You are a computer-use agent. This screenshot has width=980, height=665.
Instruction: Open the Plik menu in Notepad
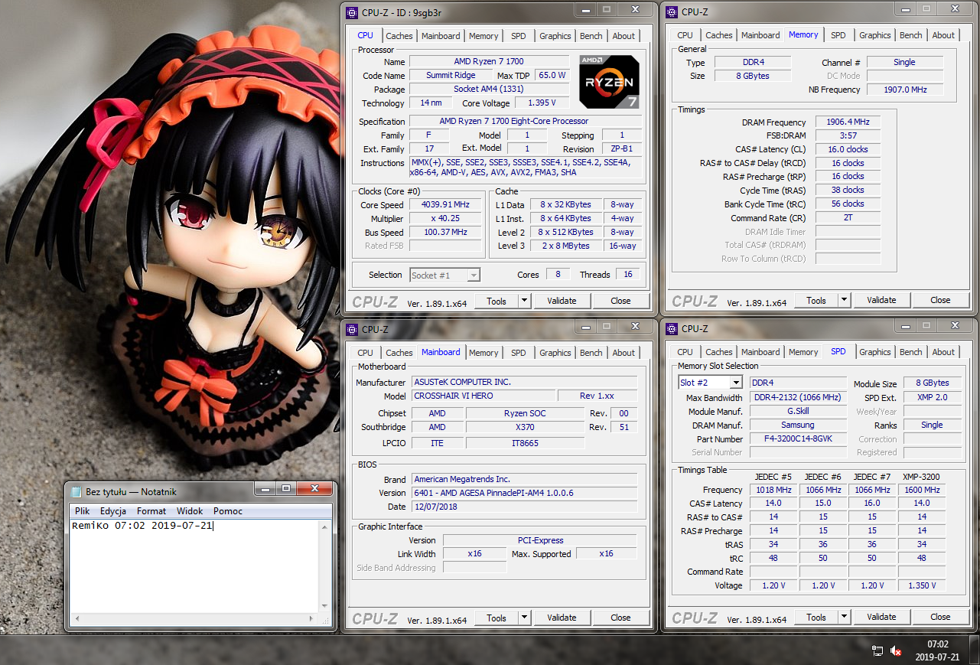(82, 511)
